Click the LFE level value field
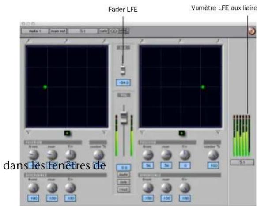The height and width of the screenshot is (206, 257). coord(123,82)
